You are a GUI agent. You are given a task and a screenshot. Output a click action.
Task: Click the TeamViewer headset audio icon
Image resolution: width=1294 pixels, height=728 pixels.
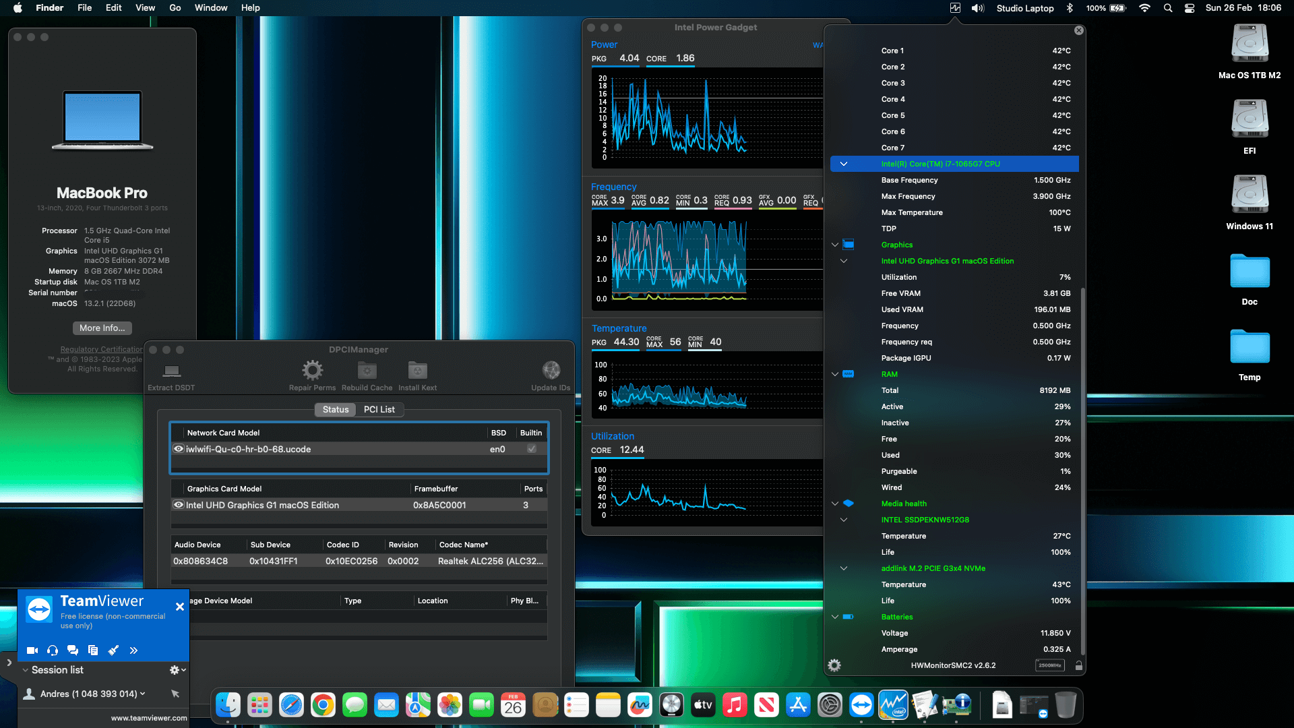tap(53, 650)
